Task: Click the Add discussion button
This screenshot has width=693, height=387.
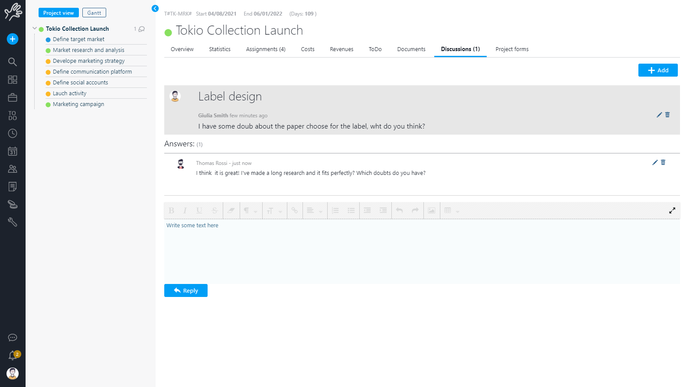Action: tap(657, 70)
